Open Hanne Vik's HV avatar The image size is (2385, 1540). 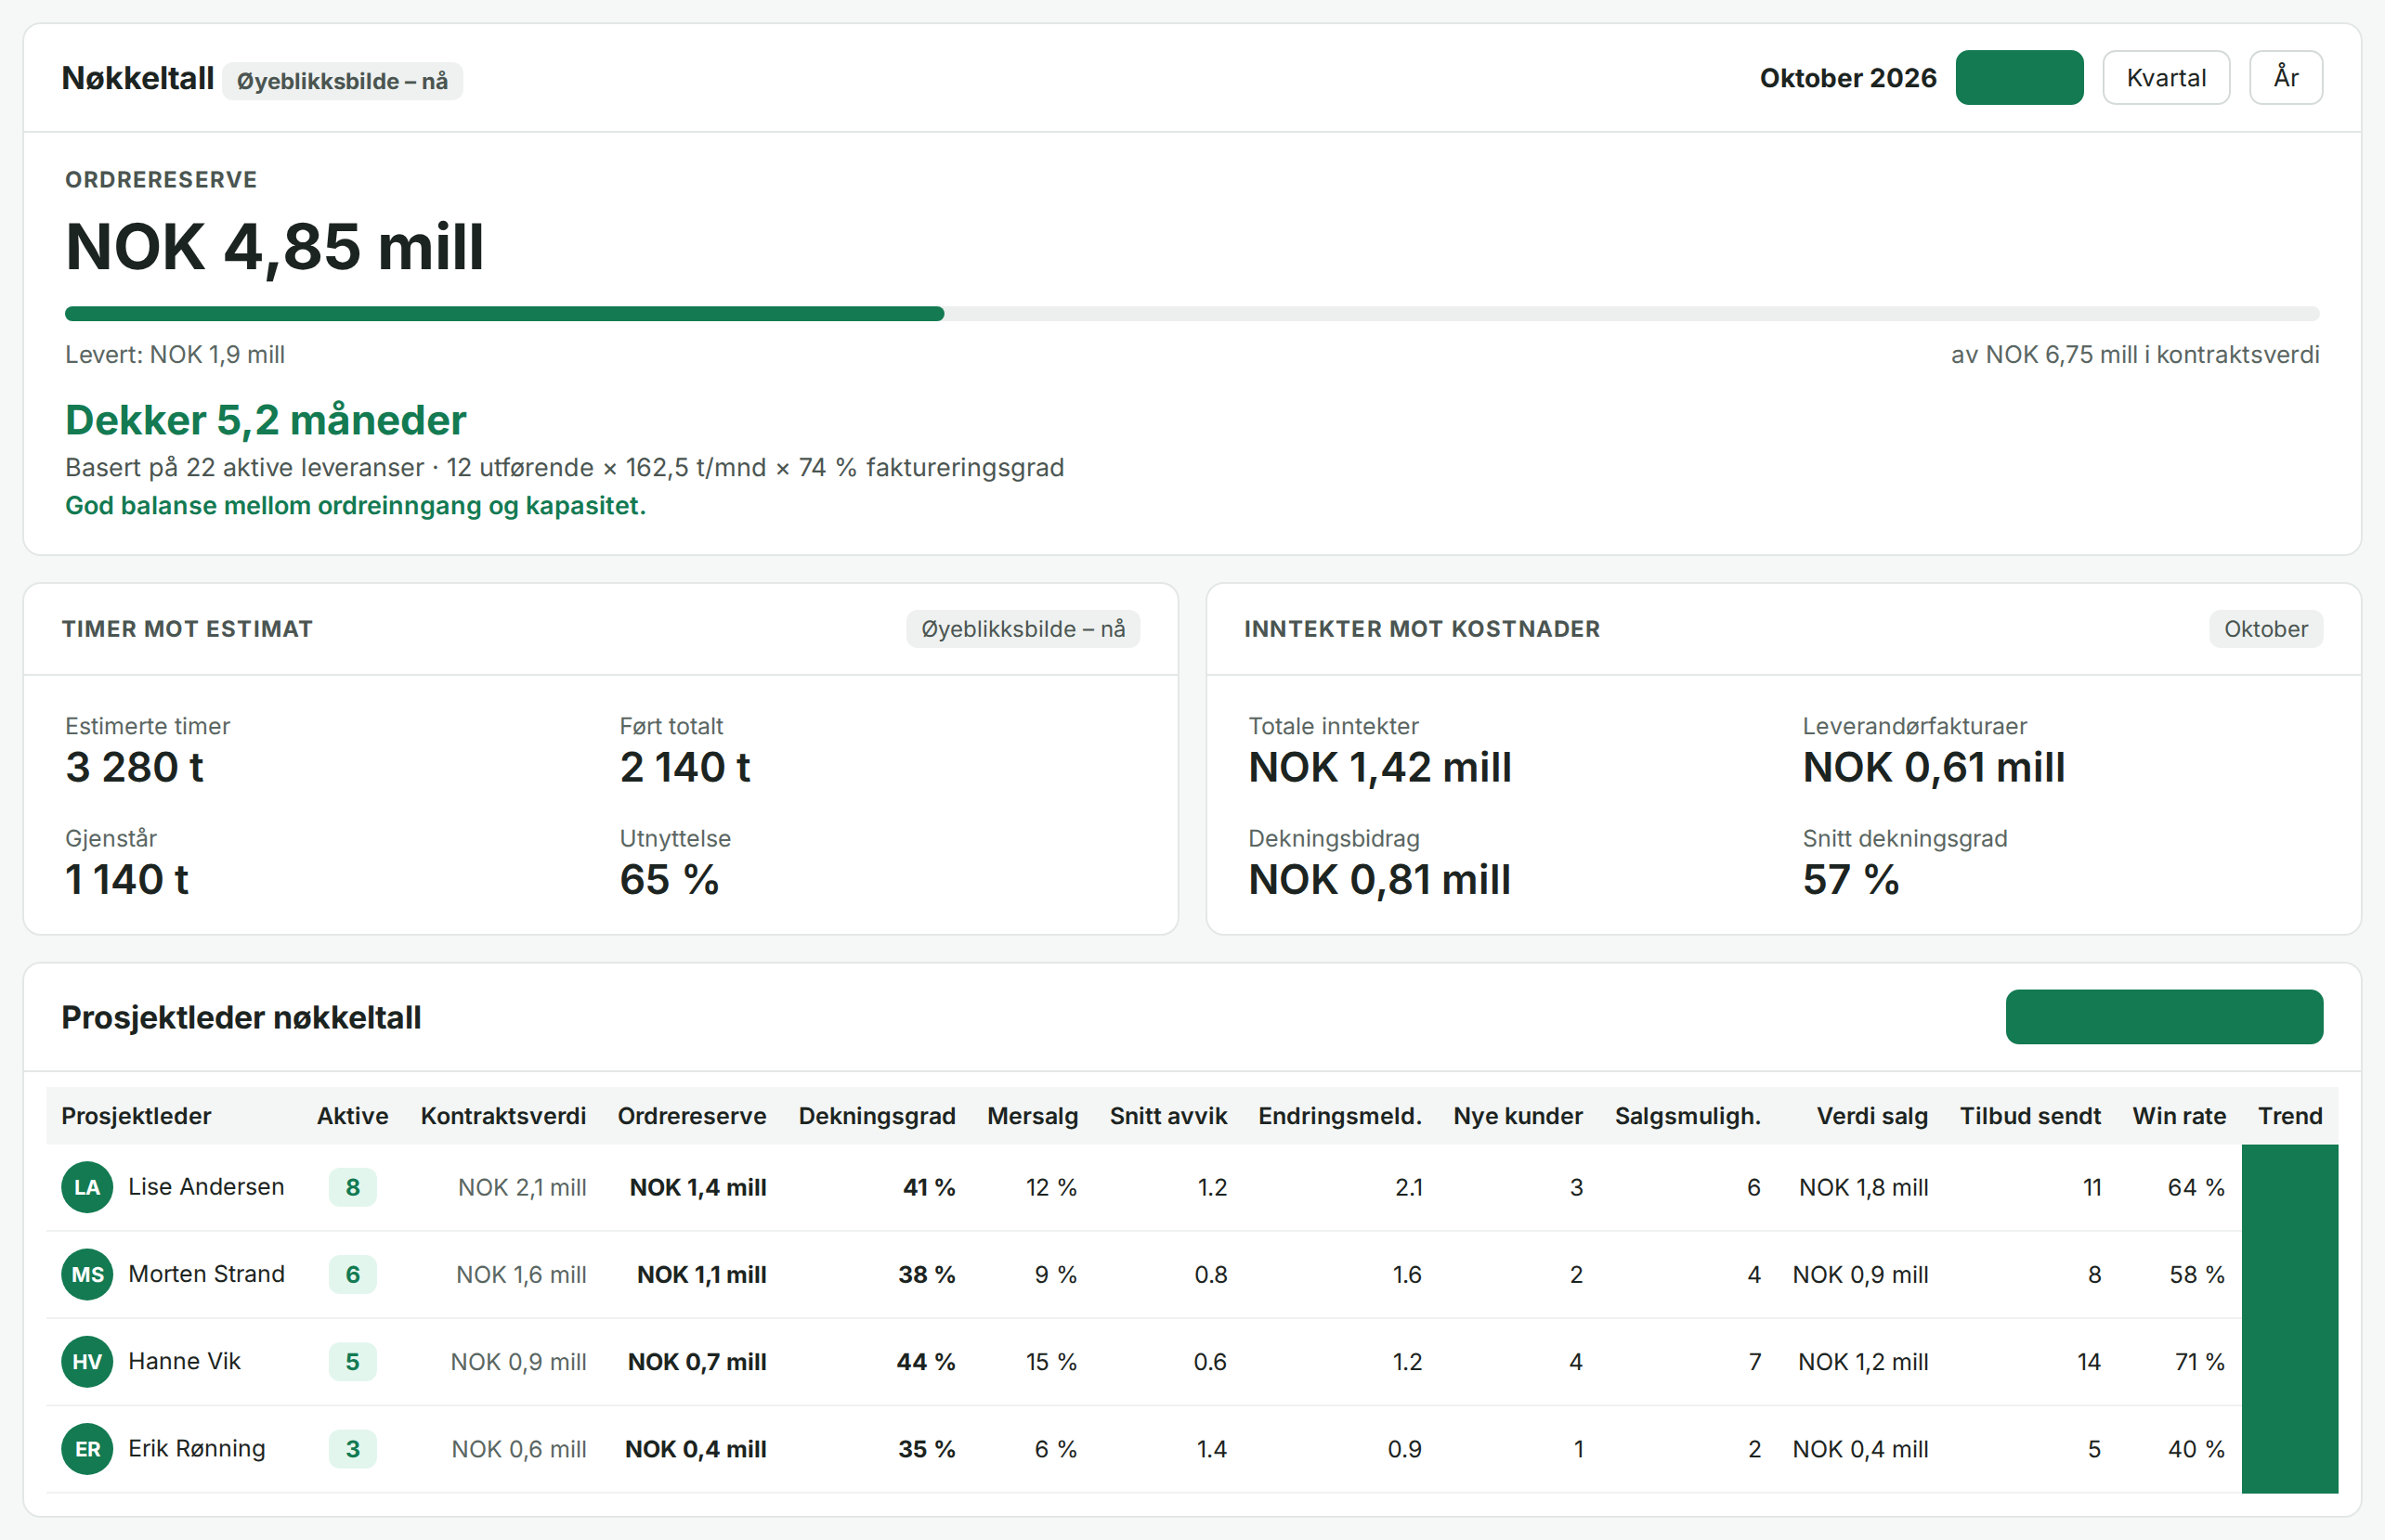pos(87,1361)
